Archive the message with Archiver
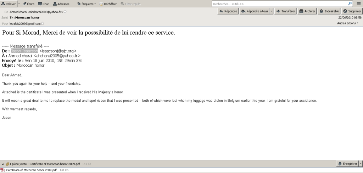The height and width of the screenshot is (173, 363). coord(307,11)
